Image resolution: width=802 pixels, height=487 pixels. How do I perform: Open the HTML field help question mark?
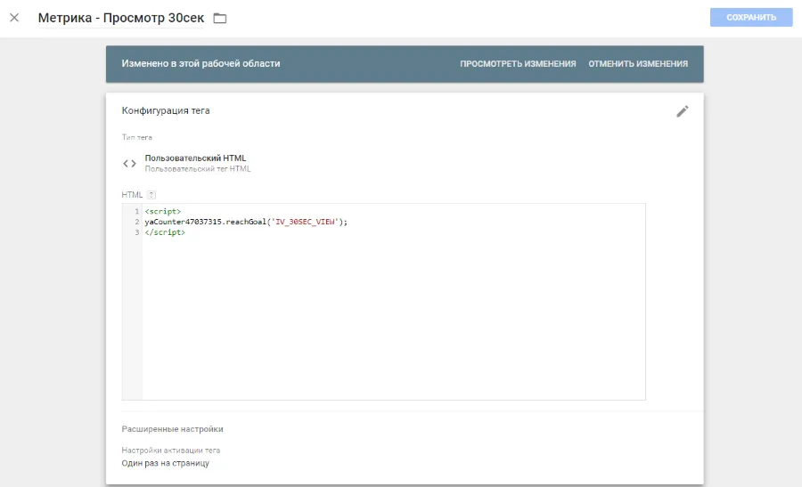151,194
